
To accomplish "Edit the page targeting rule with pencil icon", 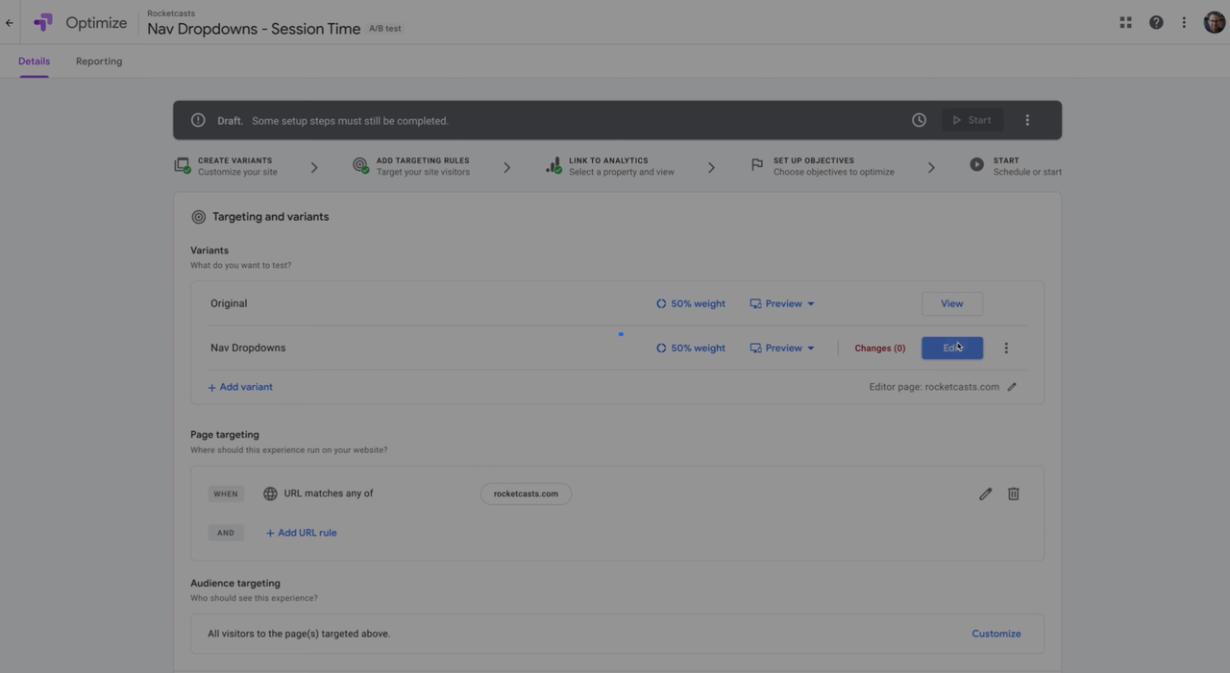I will click(x=985, y=493).
